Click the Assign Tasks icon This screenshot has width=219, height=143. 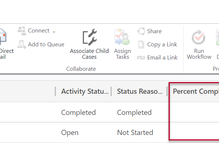pos(122,37)
